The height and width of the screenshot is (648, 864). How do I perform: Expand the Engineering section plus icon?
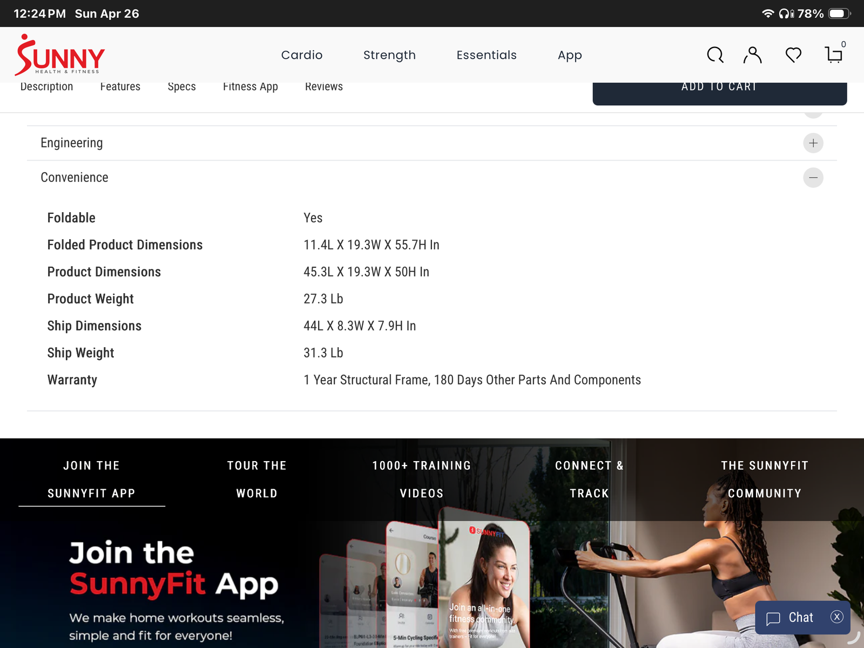coord(813,143)
